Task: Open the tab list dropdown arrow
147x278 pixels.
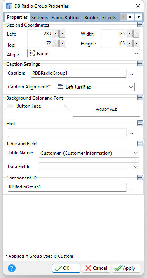Action: click(139, 17)
